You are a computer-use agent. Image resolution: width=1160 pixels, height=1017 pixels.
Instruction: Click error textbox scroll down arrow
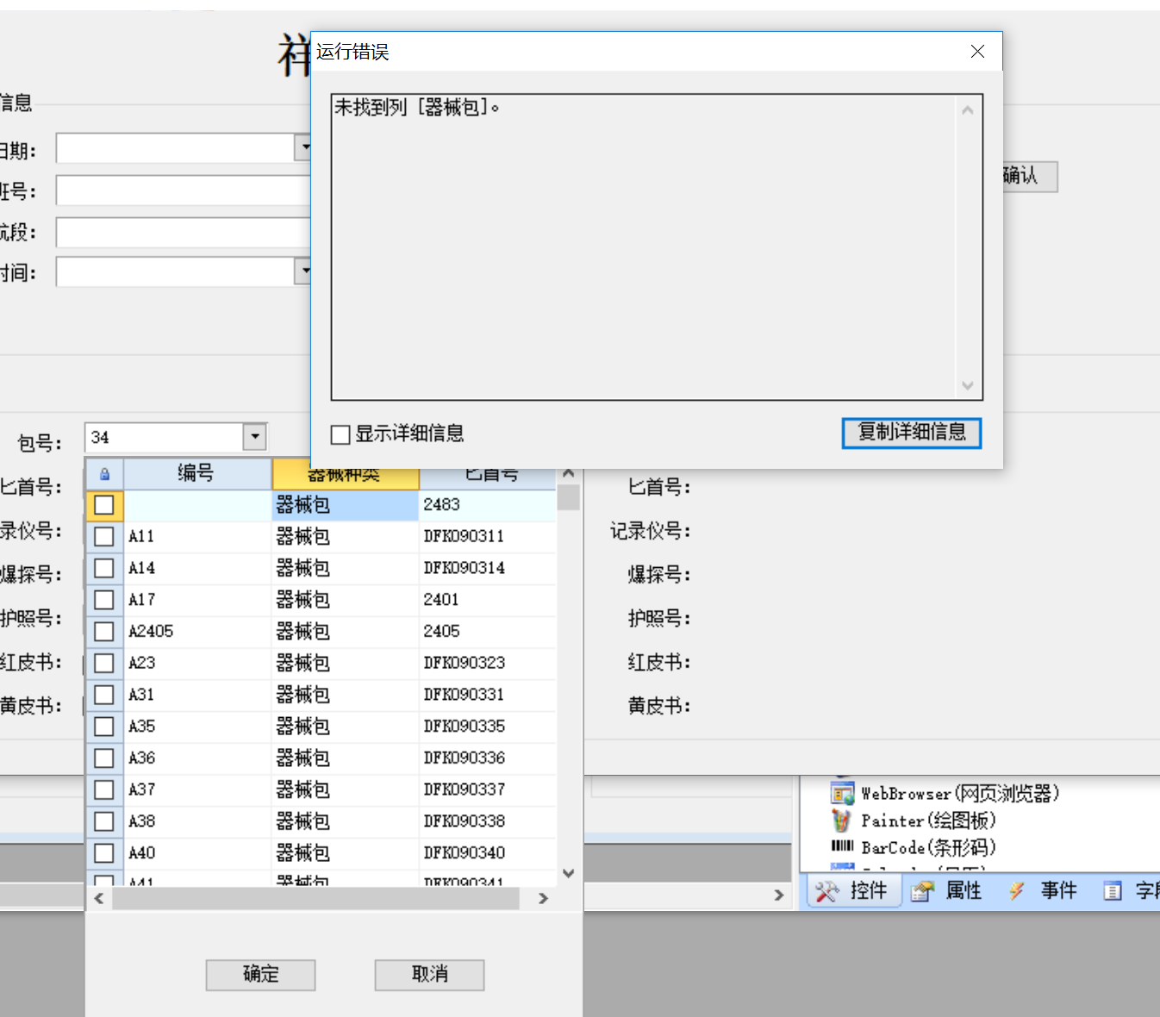(x=968, y=385)
